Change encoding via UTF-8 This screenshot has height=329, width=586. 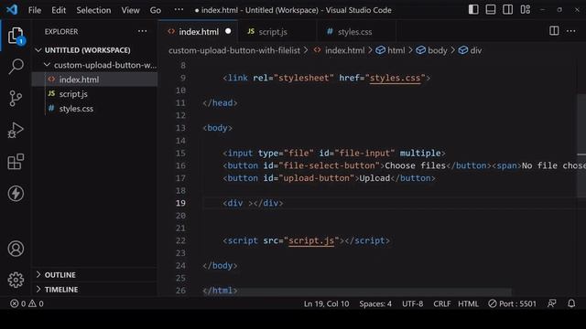pos(412,303)
